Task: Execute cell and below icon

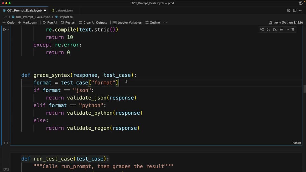Action: [275, 29]
